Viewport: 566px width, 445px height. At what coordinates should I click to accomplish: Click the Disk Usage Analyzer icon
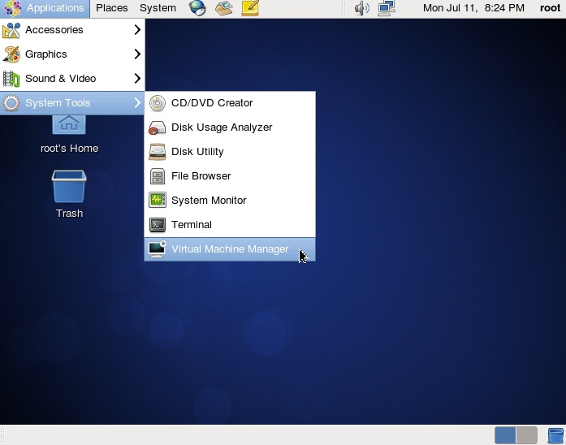pyautogui.click(x=158, y=127)
